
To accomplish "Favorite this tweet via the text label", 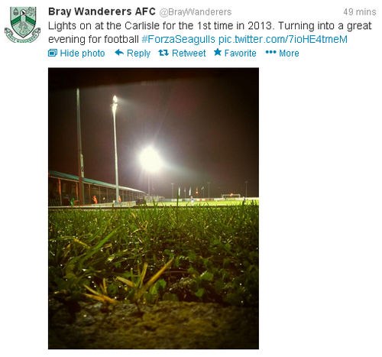I will click(240, 54).
